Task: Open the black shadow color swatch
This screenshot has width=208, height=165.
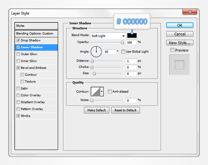Action: [132, 36]
